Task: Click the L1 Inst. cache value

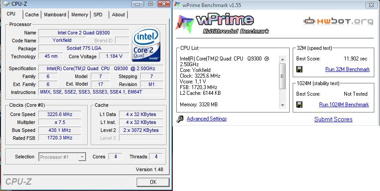Action: click(x=141, y=122)
